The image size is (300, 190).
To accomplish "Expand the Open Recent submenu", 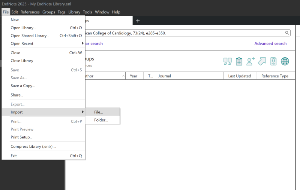I will (x=43, y=43).
